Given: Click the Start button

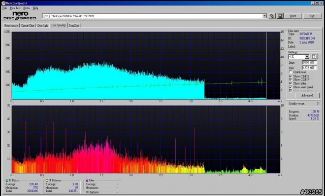Looking at the screenshot, I should tap(292, 16).
